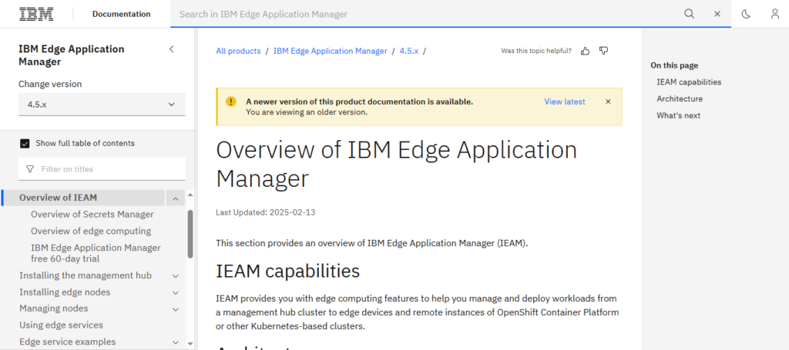Click the sidebar scrollbar thumb
This screenshot has width=789, height=350.
190,234
